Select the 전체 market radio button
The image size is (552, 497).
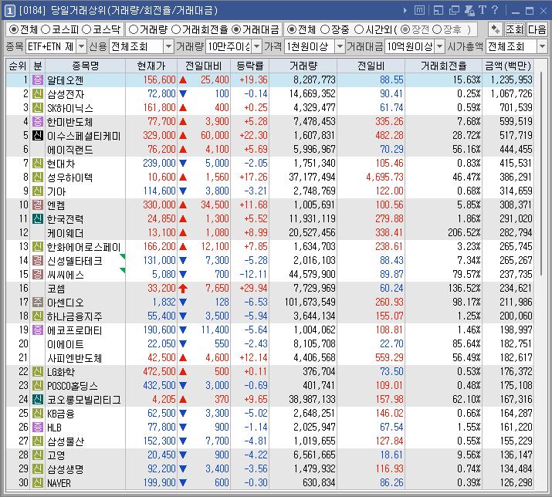coord(13,29)
